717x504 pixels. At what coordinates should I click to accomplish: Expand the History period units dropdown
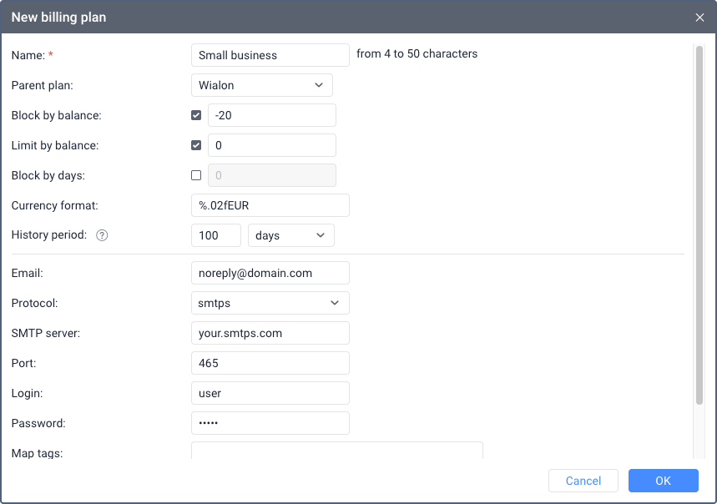290,235
